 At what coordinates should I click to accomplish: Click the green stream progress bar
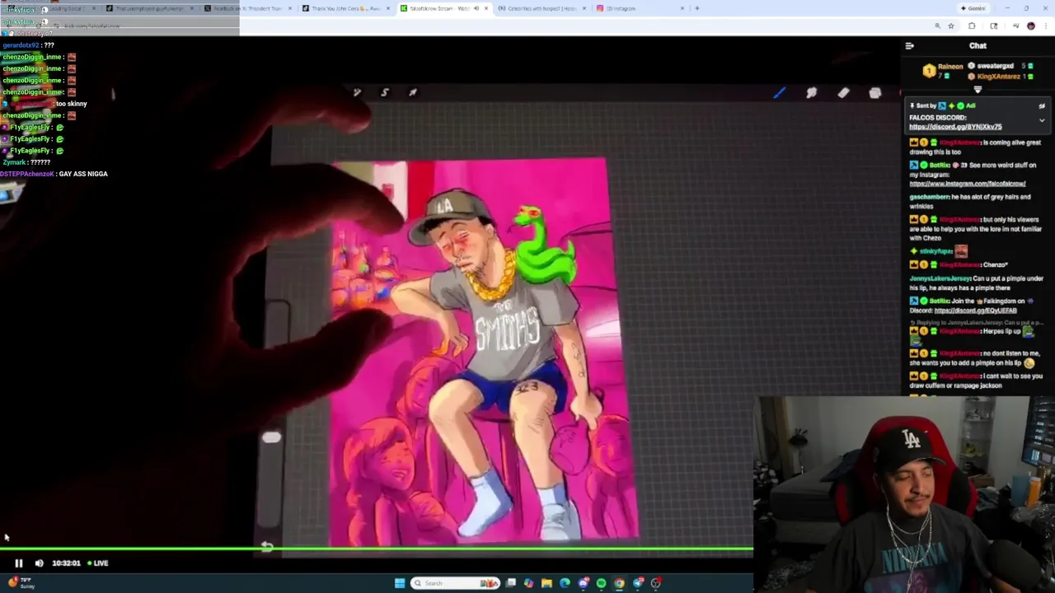click(377, 549)
